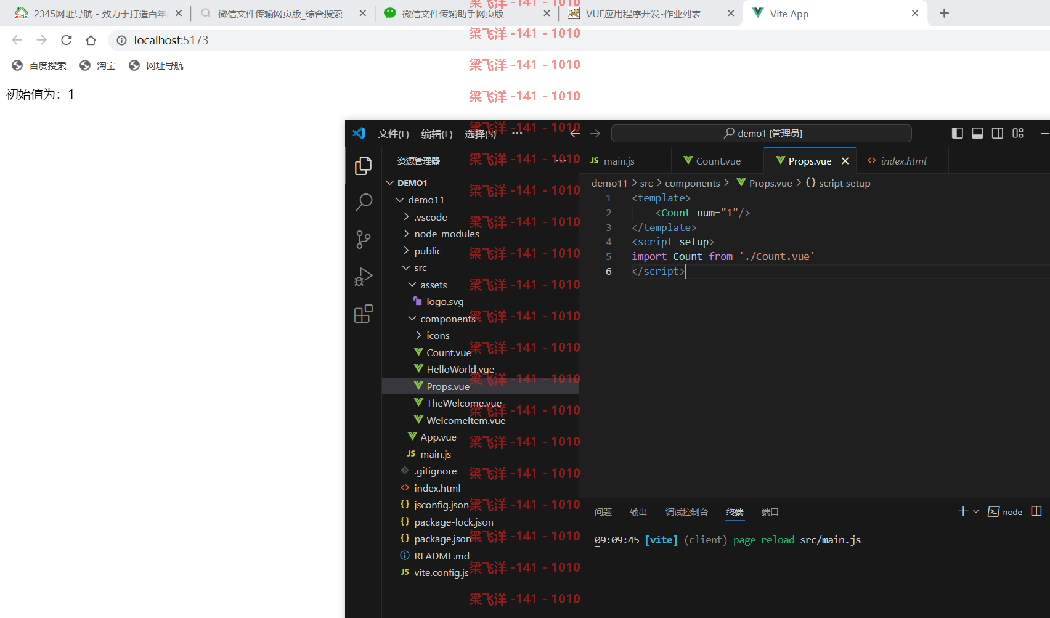Image resolution: width=1050 pixels, height=618 pixels.
Task: Switch to the 问题 panel tab
Action: click(x=603, y=512)
